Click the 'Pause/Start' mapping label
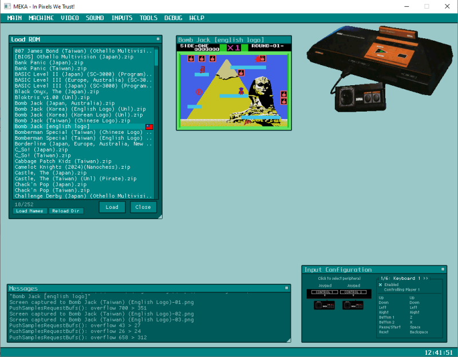This screenshot has width=458, height=357. click(390, 327)
